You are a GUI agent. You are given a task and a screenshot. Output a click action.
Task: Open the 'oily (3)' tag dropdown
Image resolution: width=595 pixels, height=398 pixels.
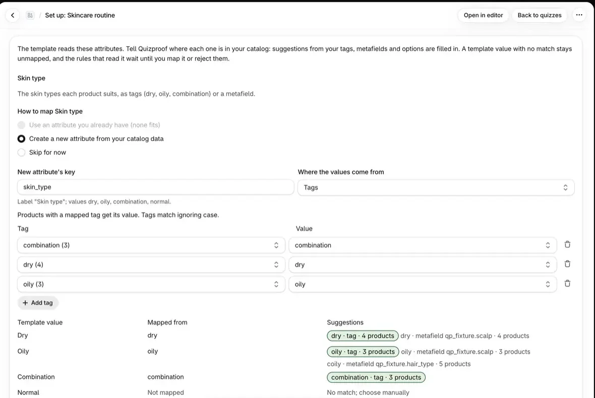[x=151, y=284]
